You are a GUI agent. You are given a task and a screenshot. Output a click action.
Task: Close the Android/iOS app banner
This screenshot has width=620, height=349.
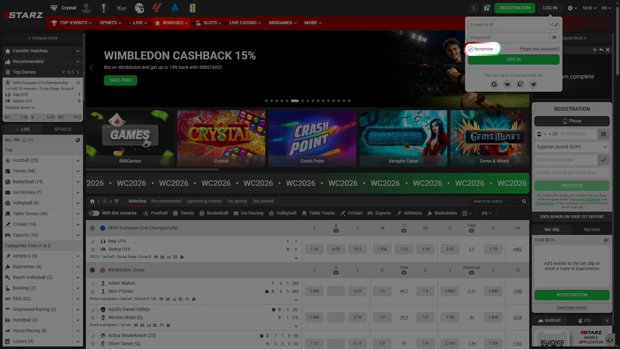[607, 321]
